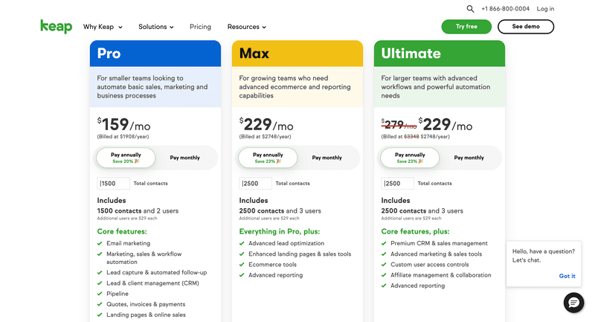
Task: Select Pay annually on Ultimate plan
Action: tap(410, 158)
